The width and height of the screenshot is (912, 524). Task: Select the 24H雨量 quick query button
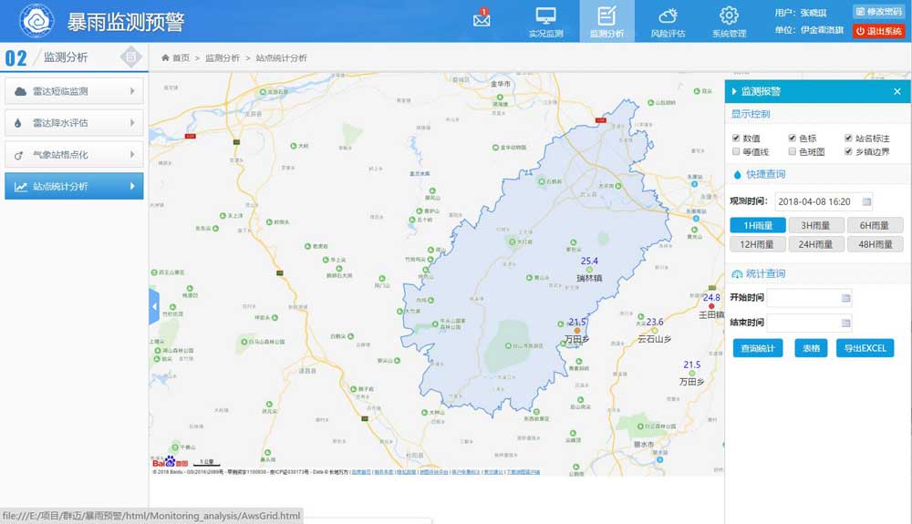pos(816,244)
